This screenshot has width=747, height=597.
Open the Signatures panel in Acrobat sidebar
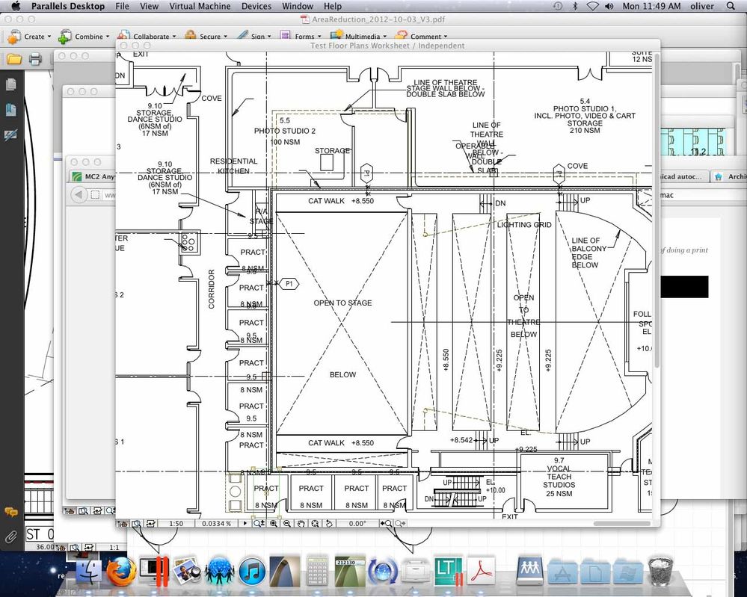point(10,135)
